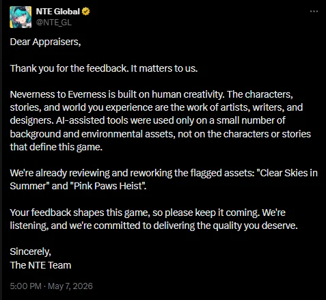Click the "that define this game." line
This screenshot has width=326, height=300.
coord(56,147)
